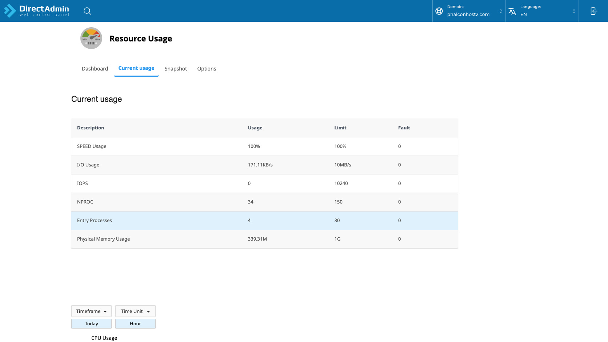This screenshot has height=342, width=608.
Task: Select the IOPS row label
Action: click(83, 183)
